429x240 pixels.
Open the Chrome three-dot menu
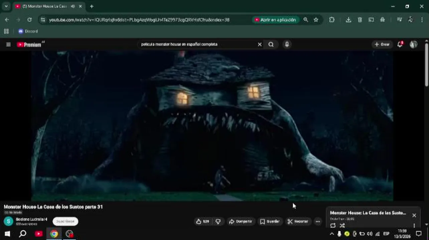pos(422,20)
